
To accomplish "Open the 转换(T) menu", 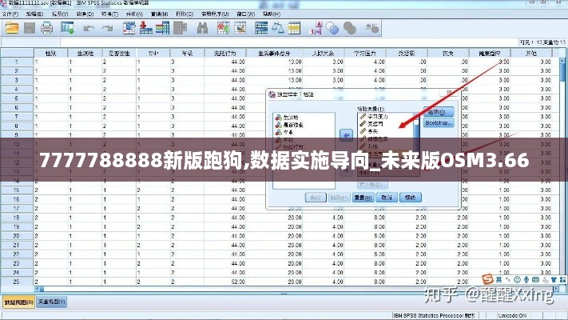I will [x=109, y=14].
